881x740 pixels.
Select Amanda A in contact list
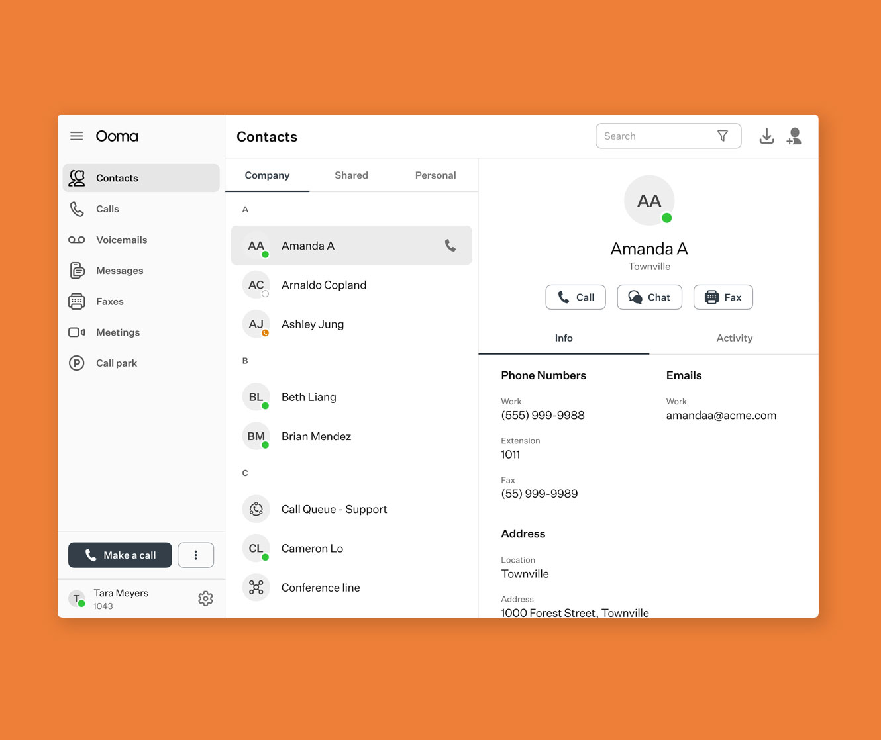tap(352, 246)
